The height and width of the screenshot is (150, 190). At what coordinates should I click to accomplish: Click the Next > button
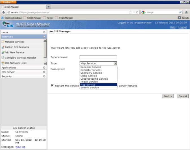click(168, 96)
